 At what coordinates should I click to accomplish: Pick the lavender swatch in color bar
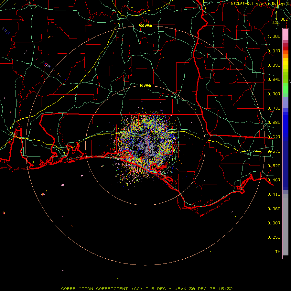[x=286, y=102]
